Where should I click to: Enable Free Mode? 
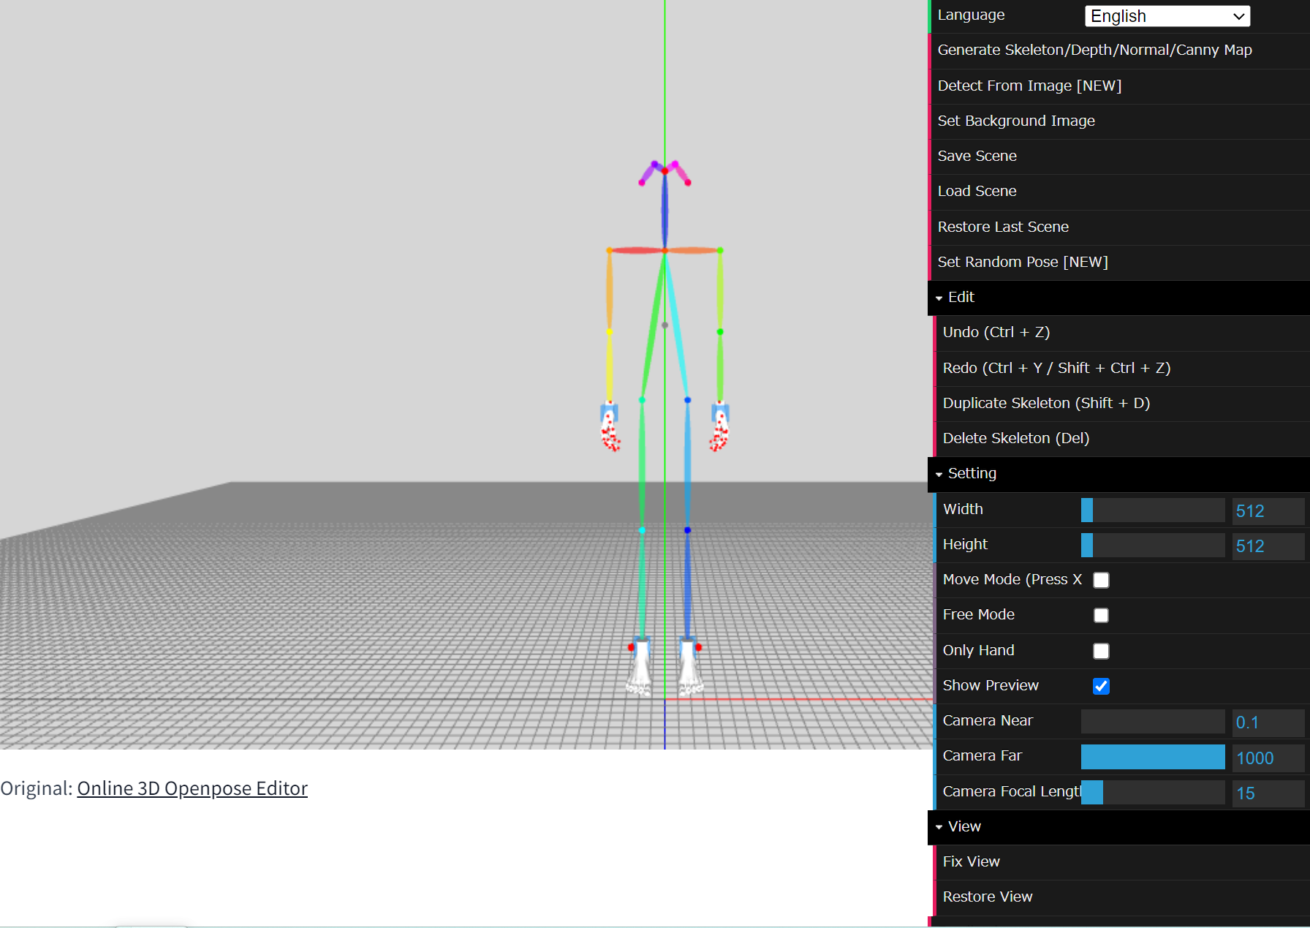(1101, 615)
